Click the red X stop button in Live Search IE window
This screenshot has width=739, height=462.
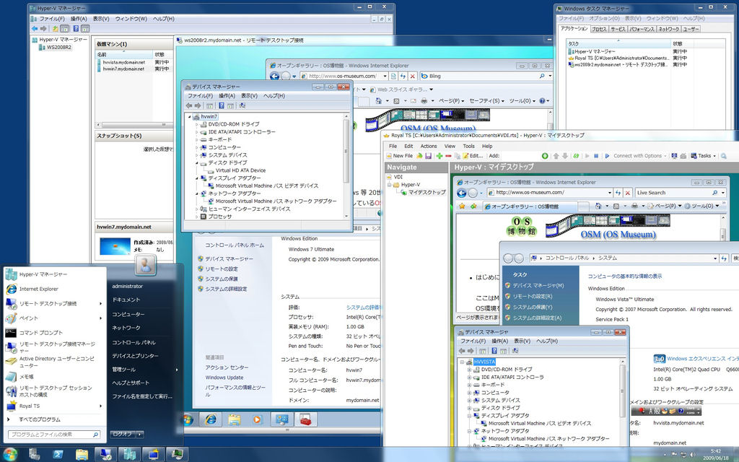628,193
